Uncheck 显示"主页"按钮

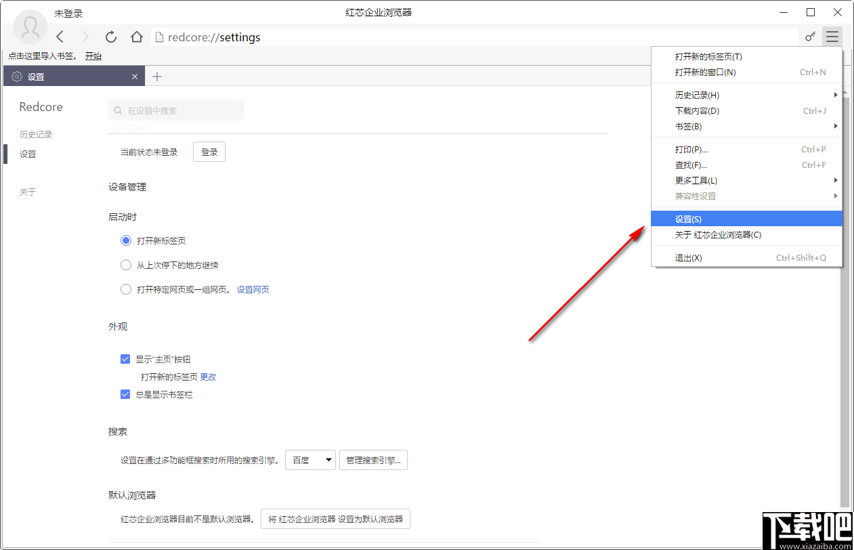pyautogui.click(x=125, y=358)
